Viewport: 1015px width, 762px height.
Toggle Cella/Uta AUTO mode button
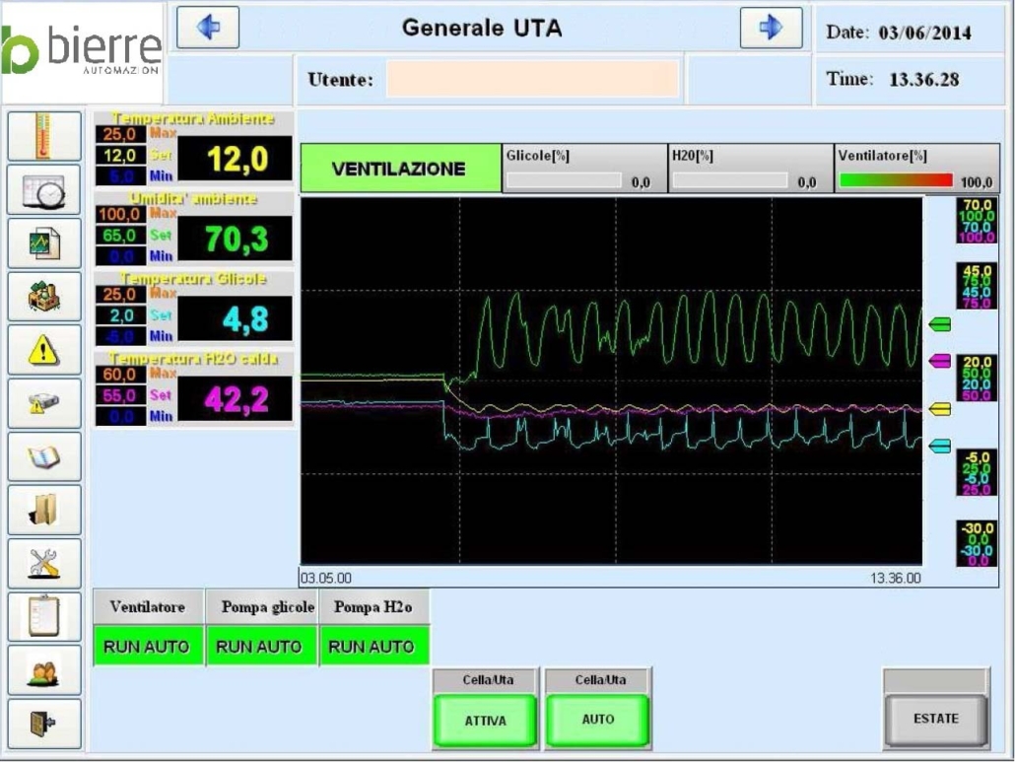click(597, 720)
